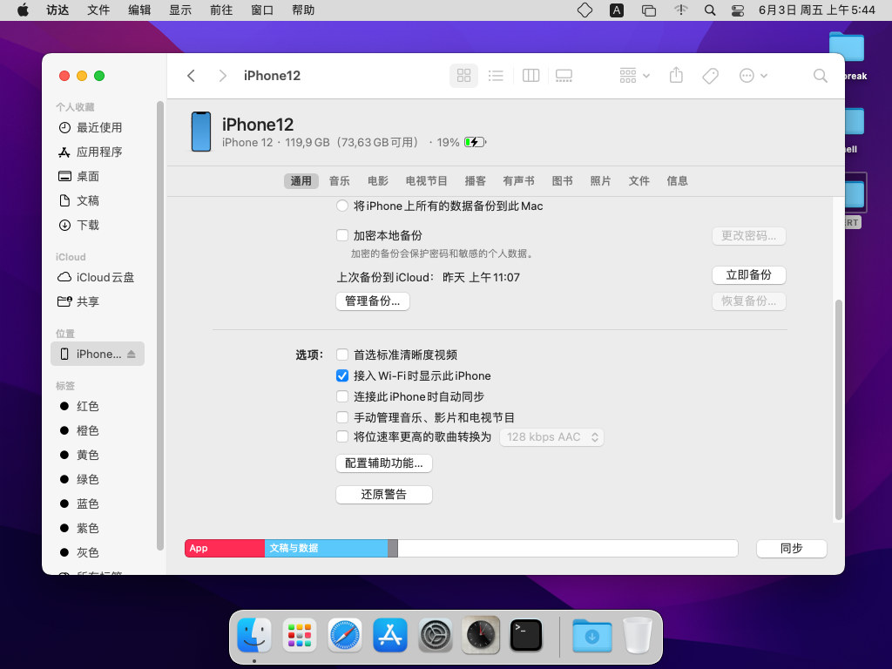Image resolution: width=892 pixels, height=669 pixels.
Task: Click the Finder search magnifier icon
Action: point(820,76)
